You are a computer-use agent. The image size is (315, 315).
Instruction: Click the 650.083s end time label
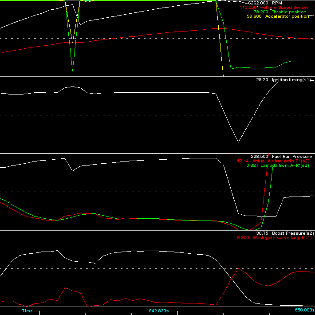[x=304, y=311]
